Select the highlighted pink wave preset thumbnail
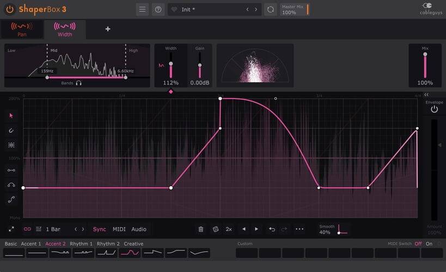Image resolution: width=446 pixels, height=272 pixels. tap(130, 252)
